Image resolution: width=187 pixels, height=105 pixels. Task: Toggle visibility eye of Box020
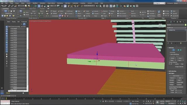(11, 29)
